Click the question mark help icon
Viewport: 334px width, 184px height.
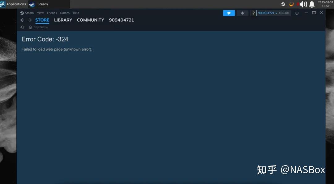click(253, 13)
